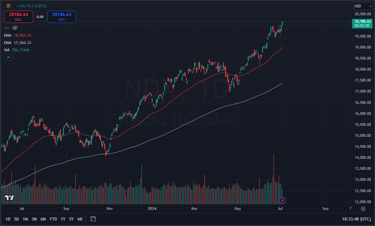
Task: Click the purple lightning flash icon
Action: (282, 200)
